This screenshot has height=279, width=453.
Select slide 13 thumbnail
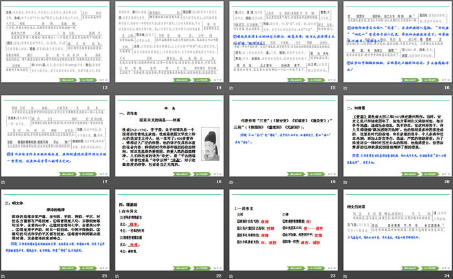click(56, 40)
